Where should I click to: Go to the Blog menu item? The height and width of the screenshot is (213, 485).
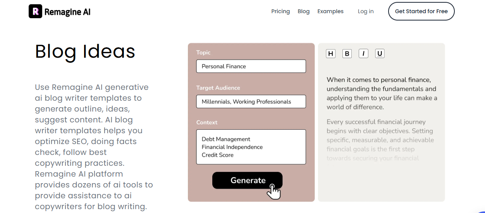[304, 11]
